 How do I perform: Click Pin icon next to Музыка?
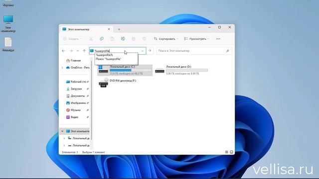coord(88,110)
